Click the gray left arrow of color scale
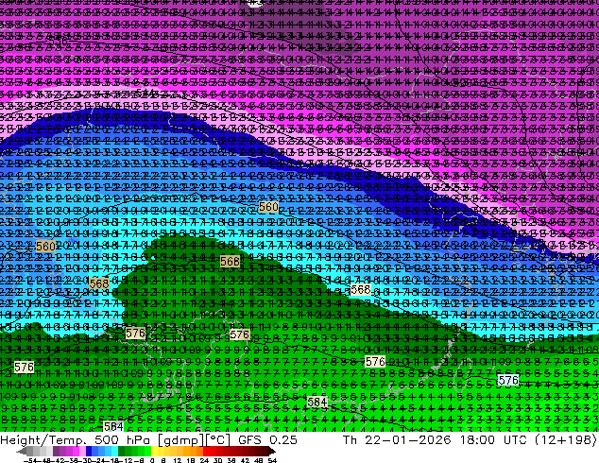 22,451
